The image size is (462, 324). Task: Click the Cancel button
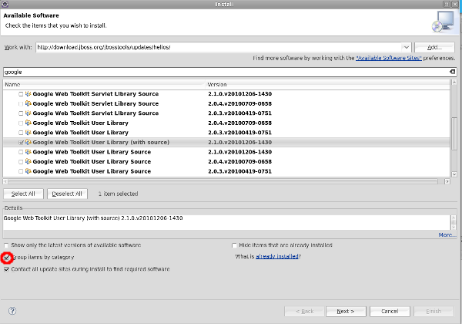click(x=390, y=312)
